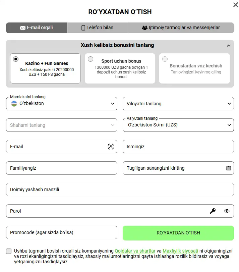The width and height of the screenshot is (239, 272).
Task: Collapse the welcome bonus section with the chevron
Action: tap(229, 45)
